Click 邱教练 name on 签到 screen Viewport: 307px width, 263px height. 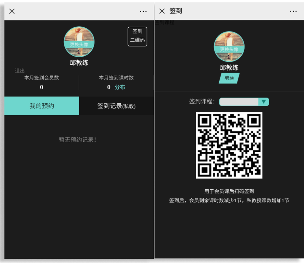[x=229, y=68]
